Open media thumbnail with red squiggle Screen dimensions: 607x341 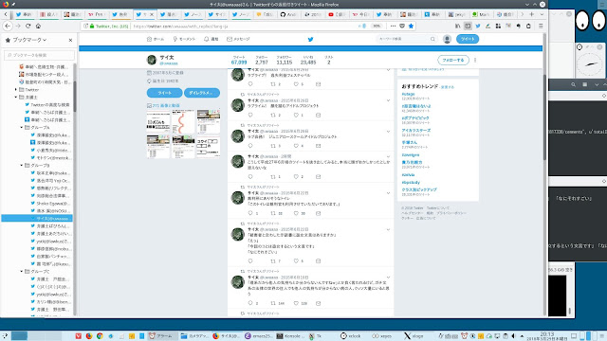coord(183,121)
